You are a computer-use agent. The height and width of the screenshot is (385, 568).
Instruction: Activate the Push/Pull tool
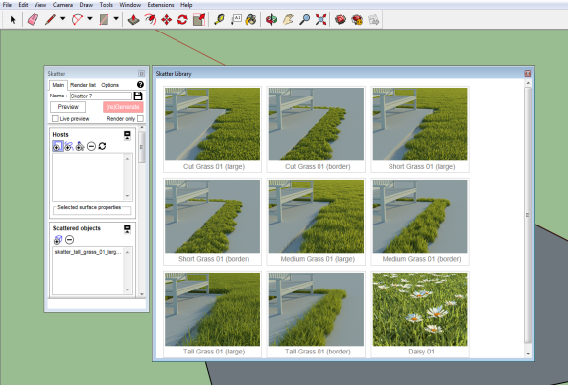pyautogui.click(x=134, y=19)
